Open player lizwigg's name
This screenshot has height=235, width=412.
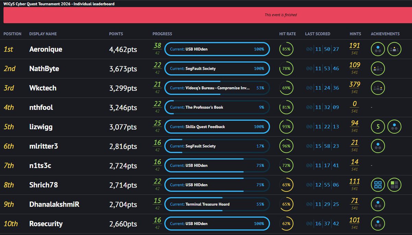42,127
